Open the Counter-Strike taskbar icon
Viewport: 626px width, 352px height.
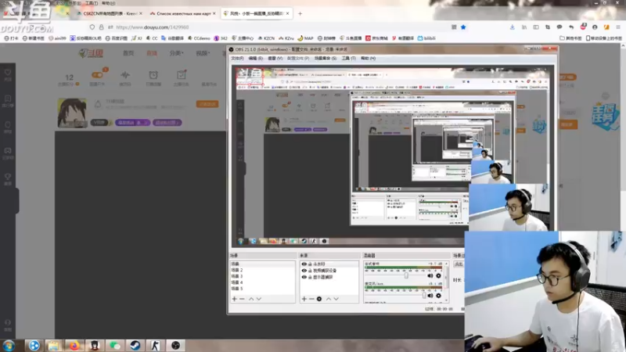[x=155, y=345]
